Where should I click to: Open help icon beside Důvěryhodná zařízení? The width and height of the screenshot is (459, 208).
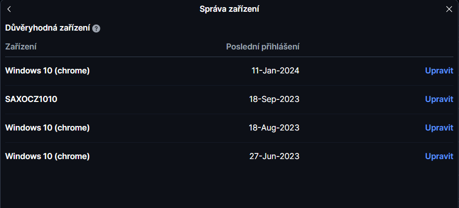pyautogui.click(x=96, y=29)
